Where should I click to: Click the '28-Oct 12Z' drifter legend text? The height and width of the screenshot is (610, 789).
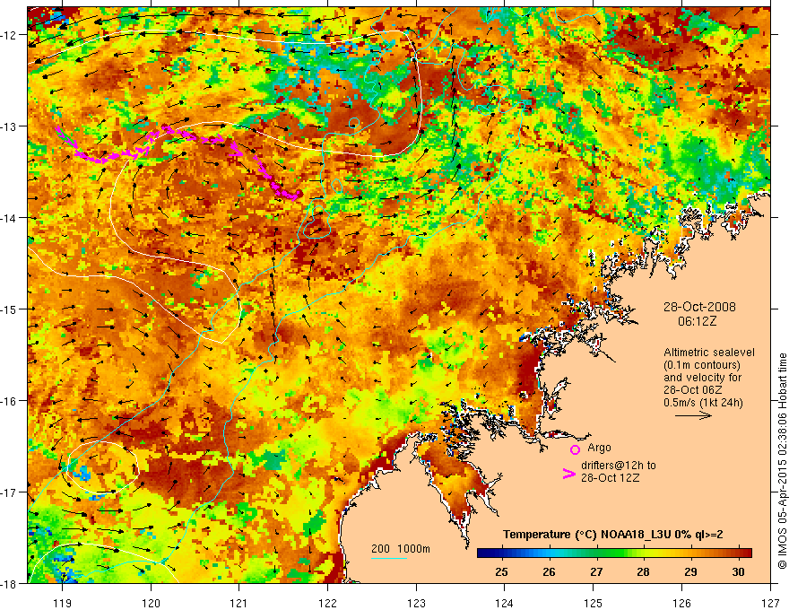611,478
